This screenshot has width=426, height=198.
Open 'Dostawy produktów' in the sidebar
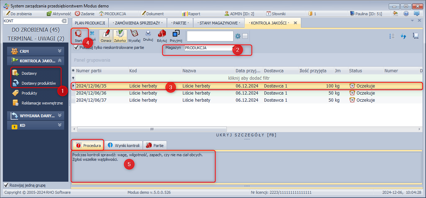pos(39,83)
